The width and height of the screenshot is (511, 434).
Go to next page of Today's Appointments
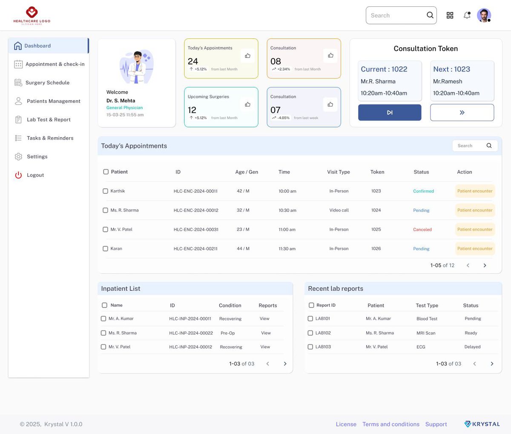(x=485, y=265)
